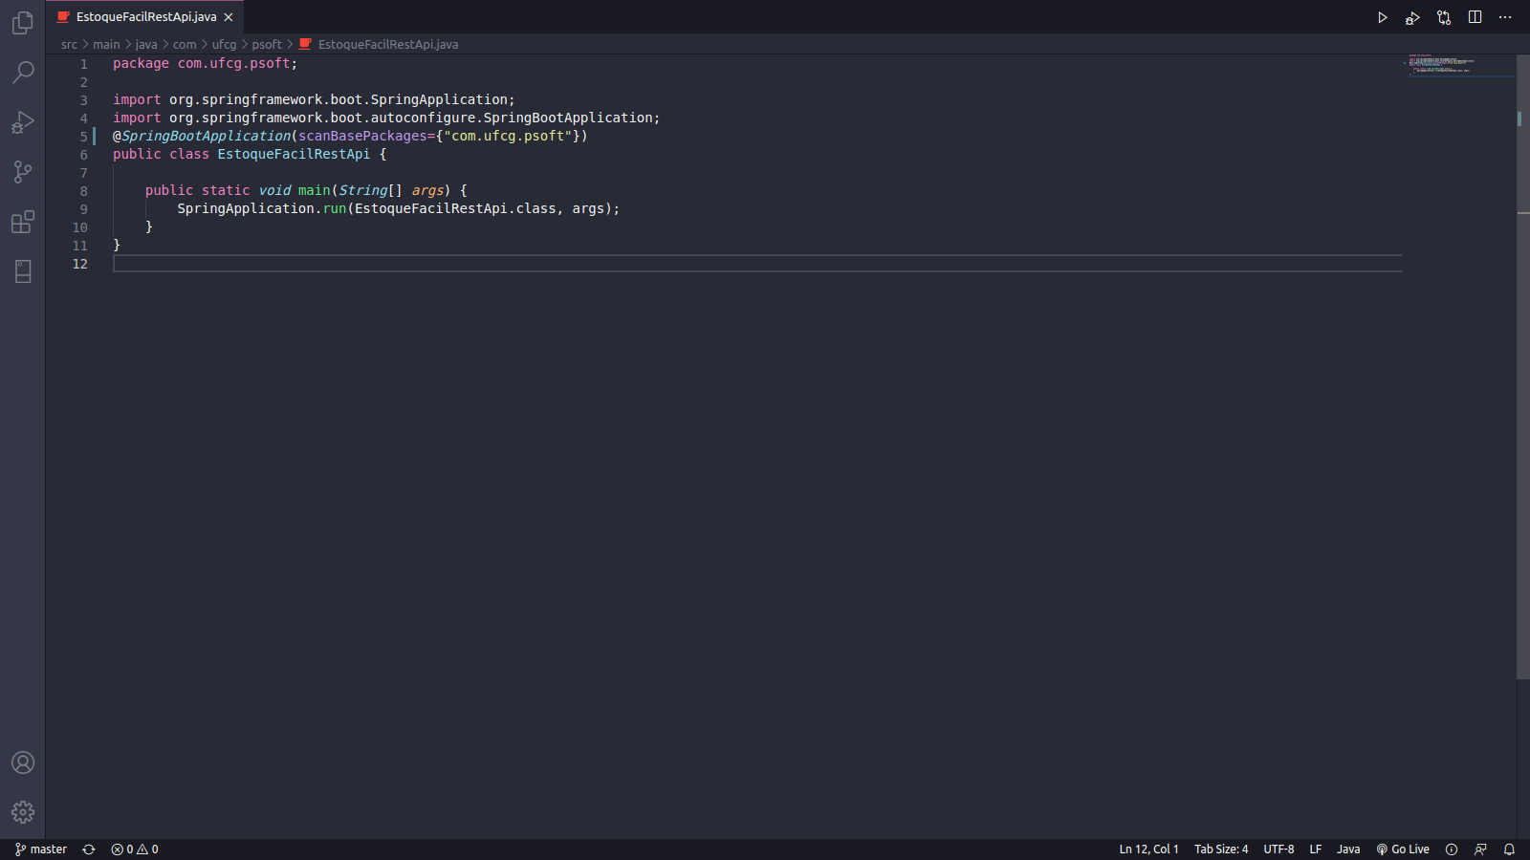
Task: Click the com breadcrumb
Action: coord(185,44)
